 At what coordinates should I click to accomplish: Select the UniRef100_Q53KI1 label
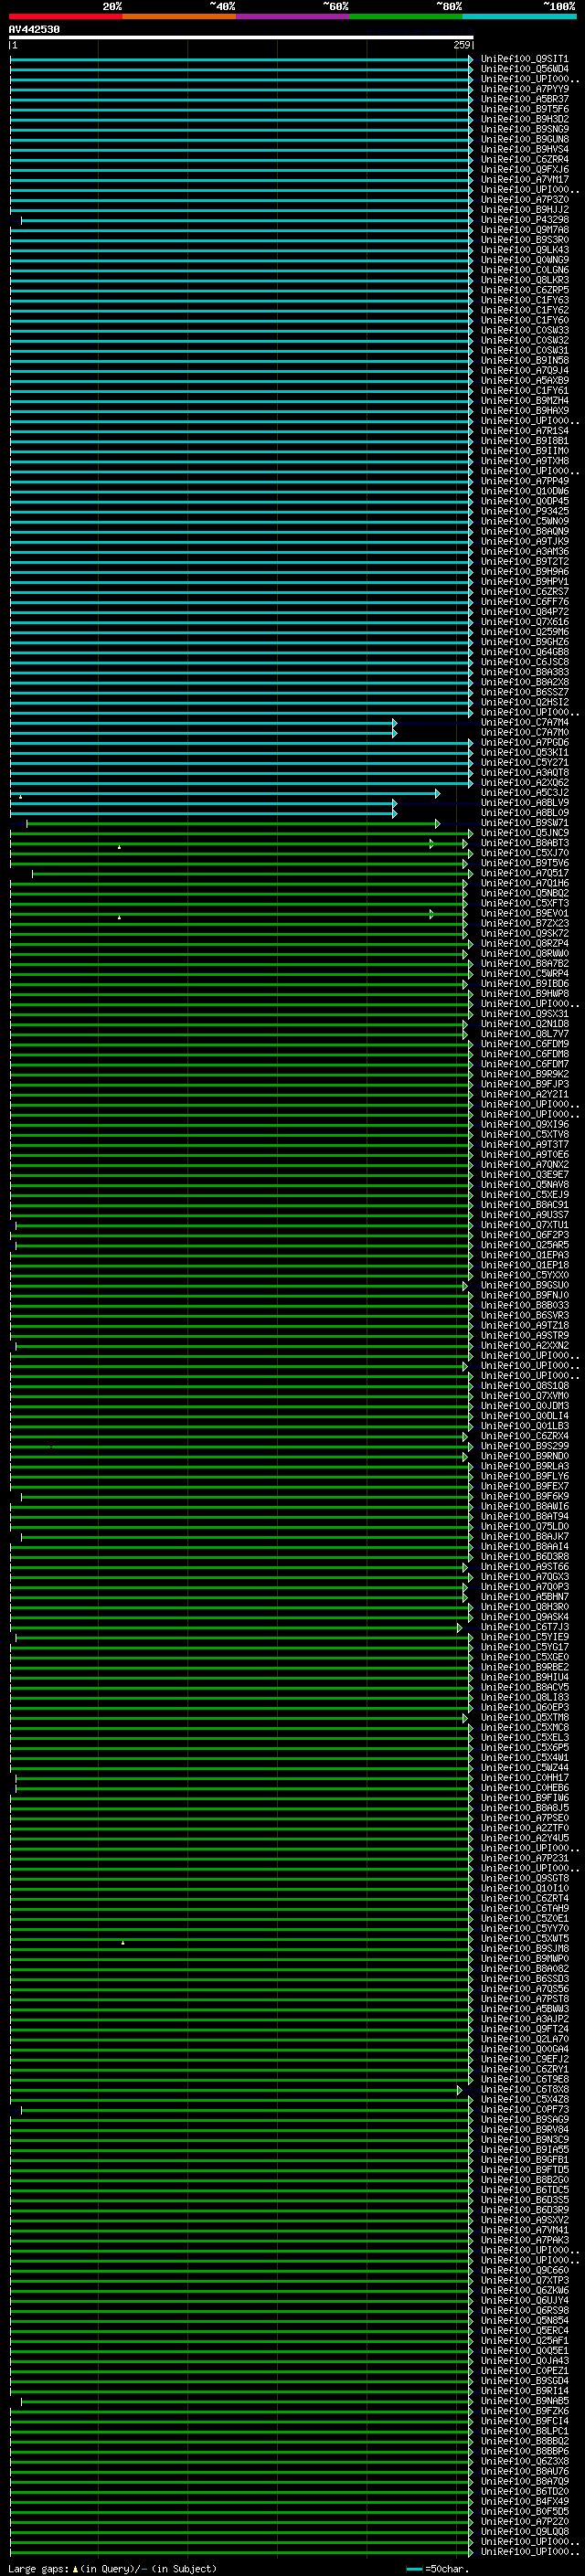(525, 752)
